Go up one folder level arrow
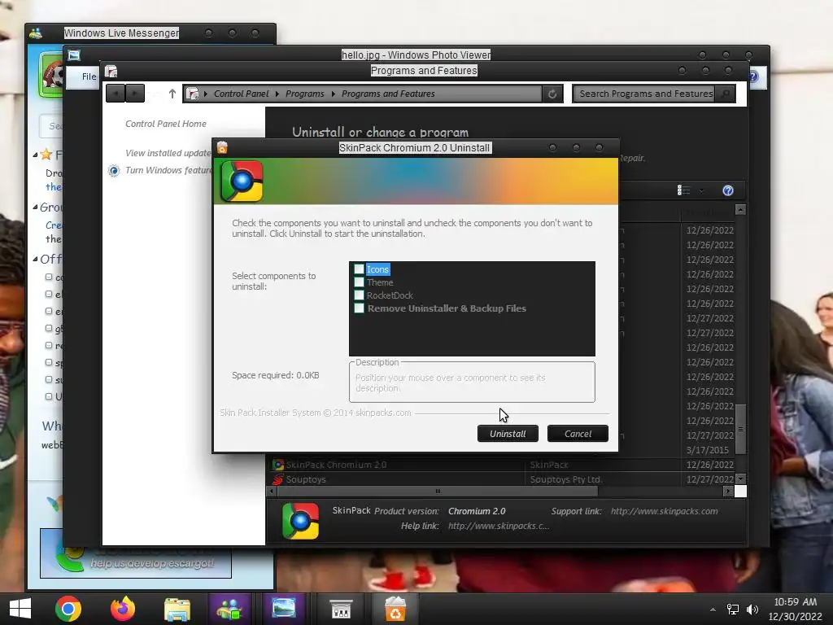The height and width of the screenshot is (625, 833). 172,94
